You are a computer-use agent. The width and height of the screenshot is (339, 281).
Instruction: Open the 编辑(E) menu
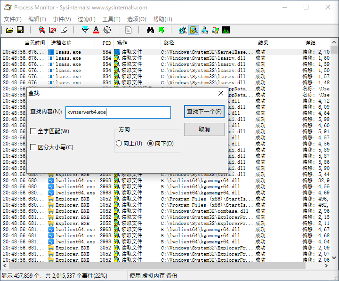(37, 19)
